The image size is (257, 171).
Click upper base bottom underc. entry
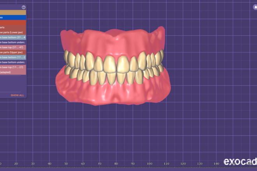pos(13,62)
